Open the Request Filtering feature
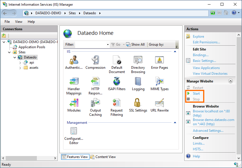 [117, 103]
